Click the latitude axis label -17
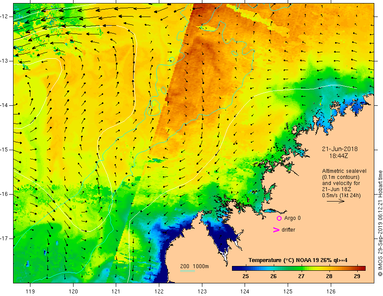The image size is (383, 296). tap(5, 239)
